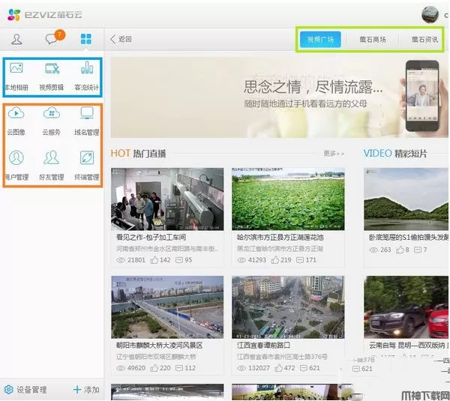This screenshot has height=401, width=450.
Task: Switch to the 萤石资讯 tab
Action: click(x=424, y=40)
